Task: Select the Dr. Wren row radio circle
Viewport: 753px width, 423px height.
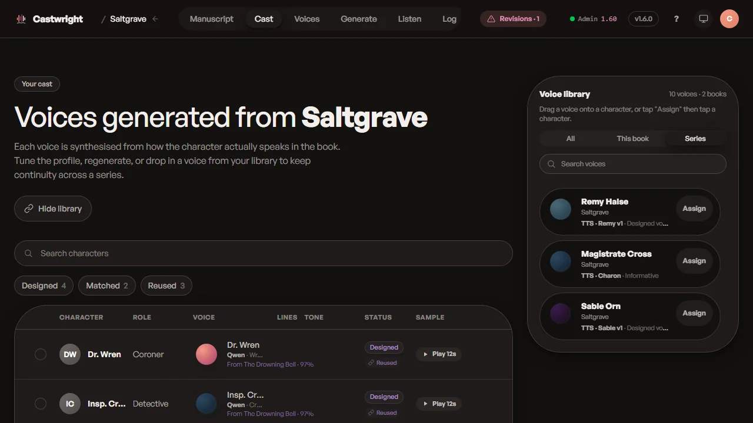Action: coord(41,354)
